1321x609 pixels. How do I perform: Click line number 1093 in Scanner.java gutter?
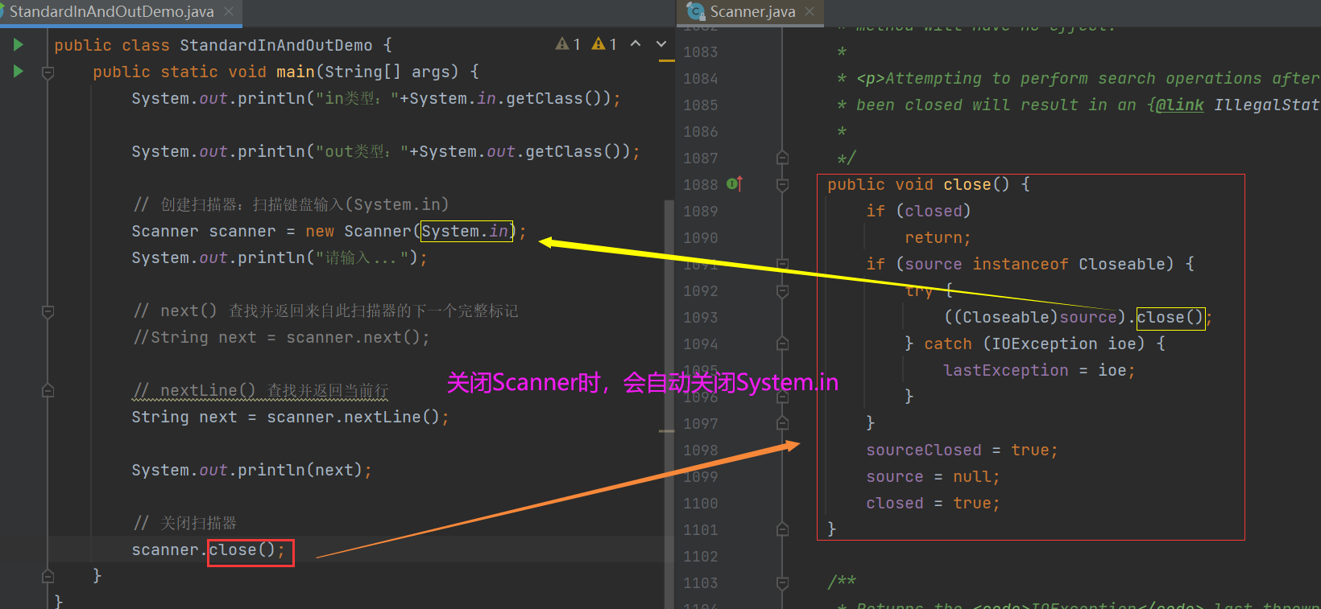(700, 318)
